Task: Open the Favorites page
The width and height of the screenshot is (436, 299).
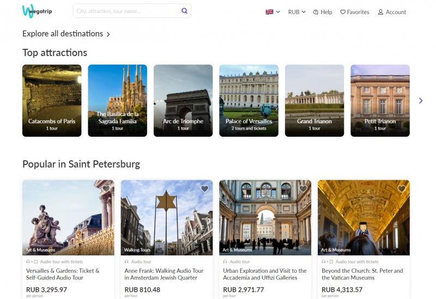Action: pos(354,12)
